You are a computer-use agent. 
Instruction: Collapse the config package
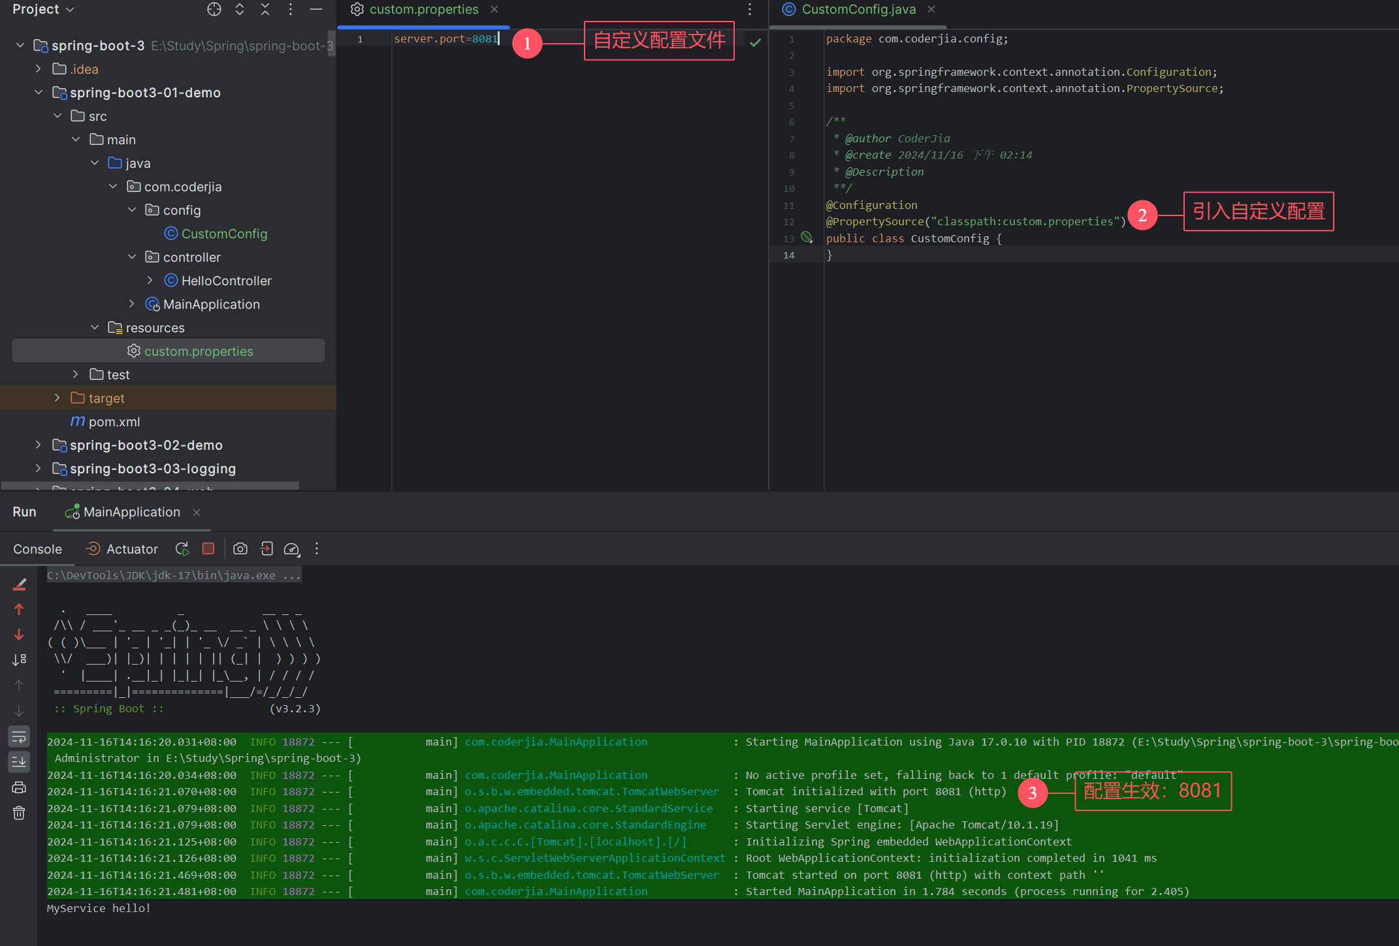pyautogui.click(x=132, y=210)
